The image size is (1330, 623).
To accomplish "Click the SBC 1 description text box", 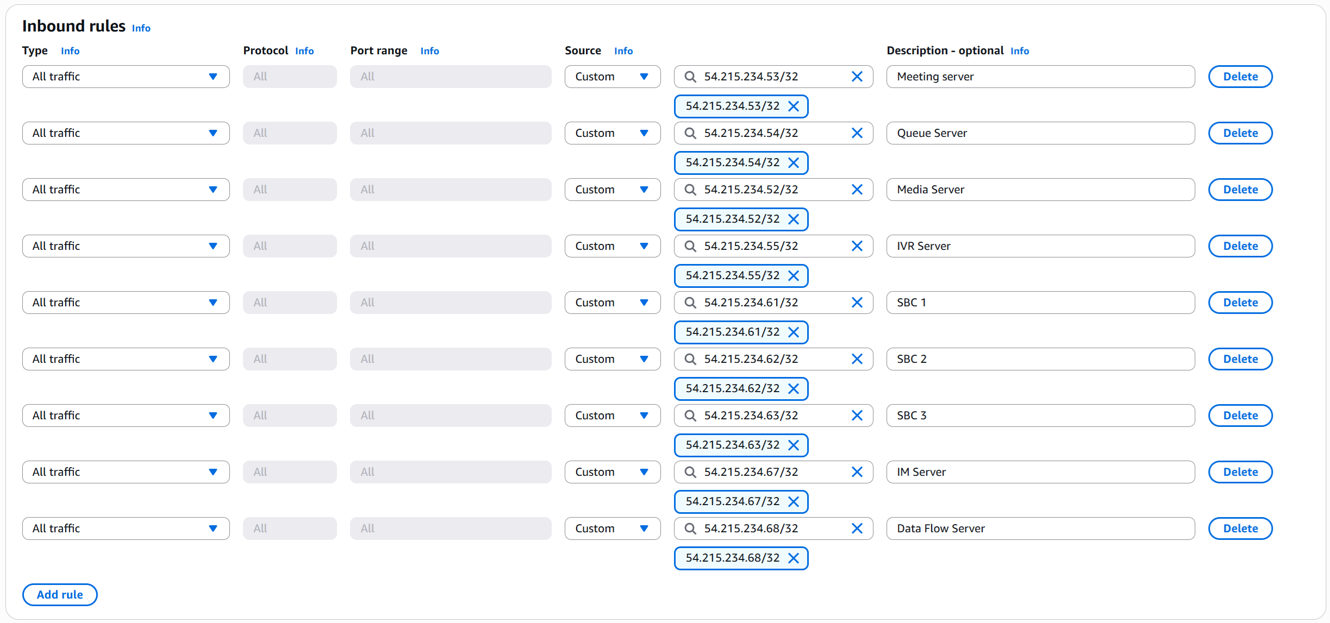I will coord(1040,303).
